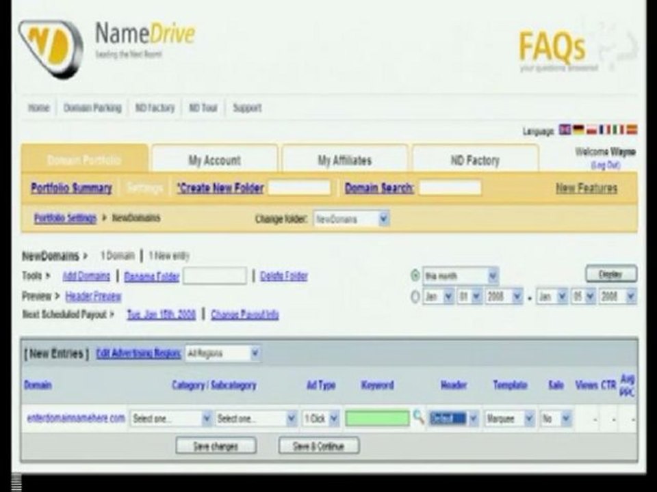Open the Header Preview link
Image resolution: width=657 pixels, height=492 pixels.
(93, 296)
